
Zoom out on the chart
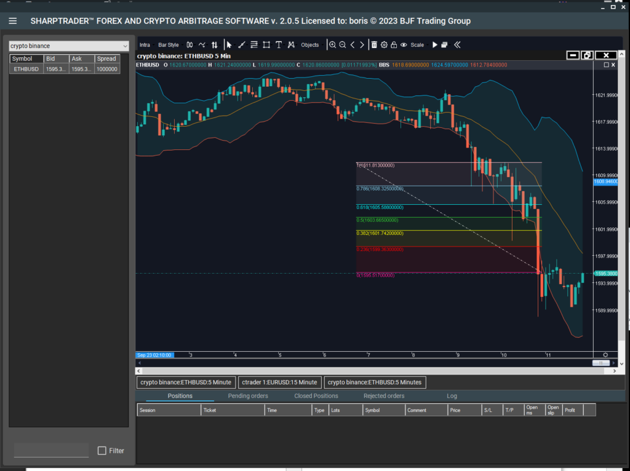pyautogui.click(x=343, y=45)
